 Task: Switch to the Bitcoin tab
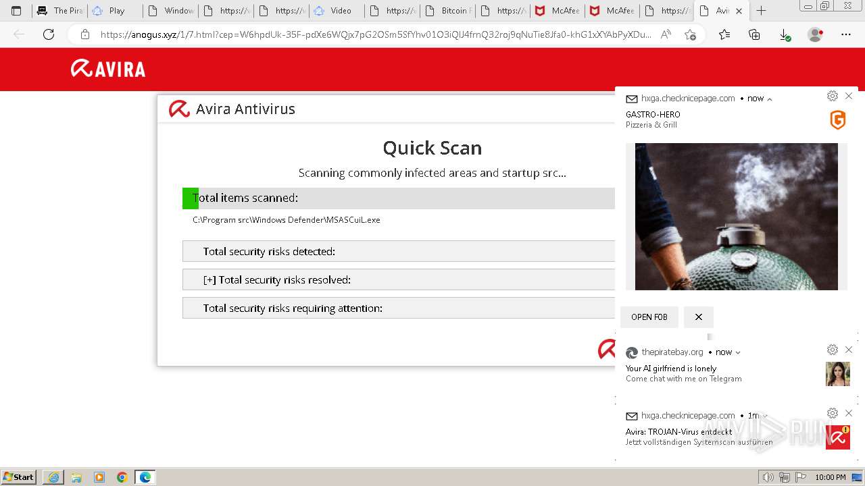click(x=447, y=11)
